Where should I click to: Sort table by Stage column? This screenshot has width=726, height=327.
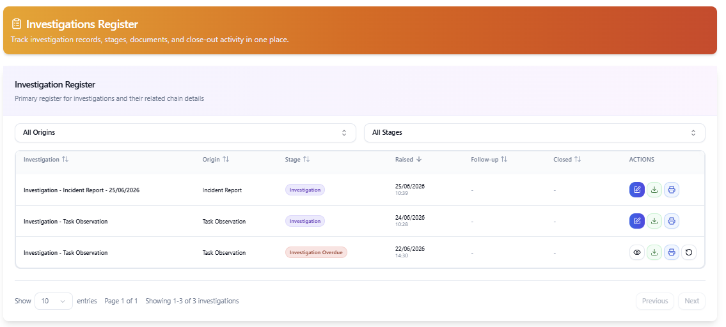(x=297, y=159)
